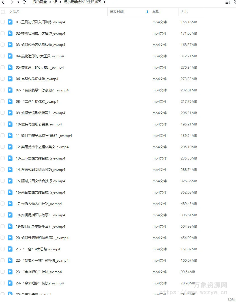Click the back navigation arrow
Screen dimensions: 236x302
(3, 2)
